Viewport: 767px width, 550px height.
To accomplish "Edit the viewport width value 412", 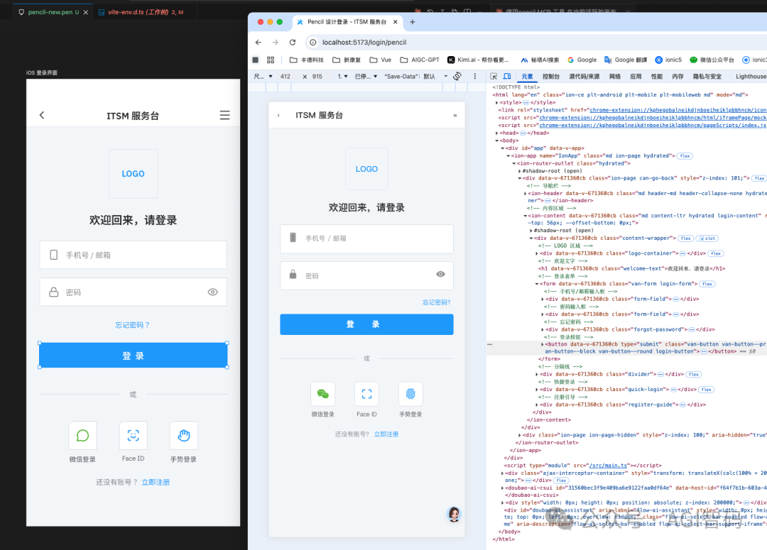I will [x=285, y=76].
